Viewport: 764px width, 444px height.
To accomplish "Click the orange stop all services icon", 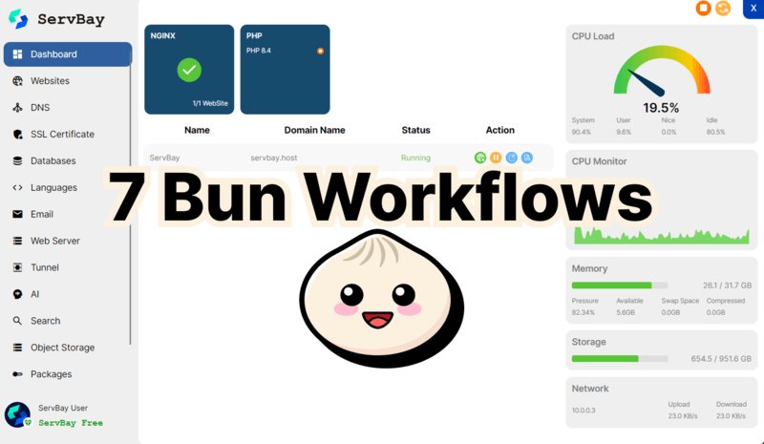I will click(x=703, y=9).
